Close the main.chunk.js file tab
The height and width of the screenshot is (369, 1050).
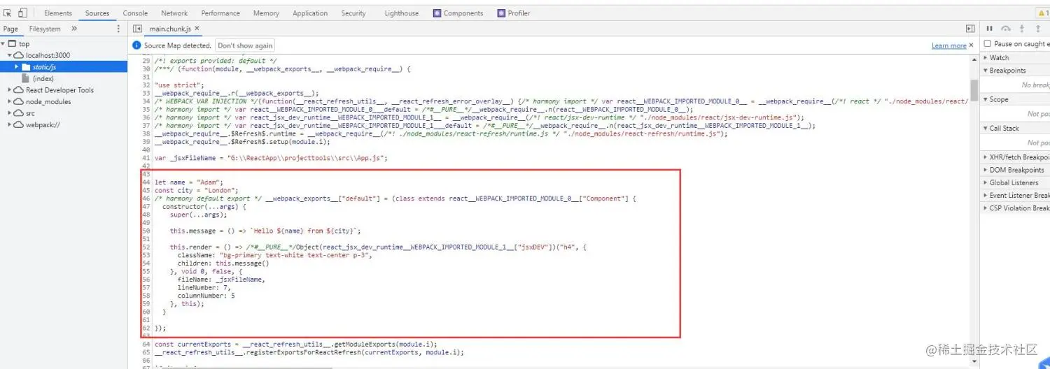click(x=197, y=29)
